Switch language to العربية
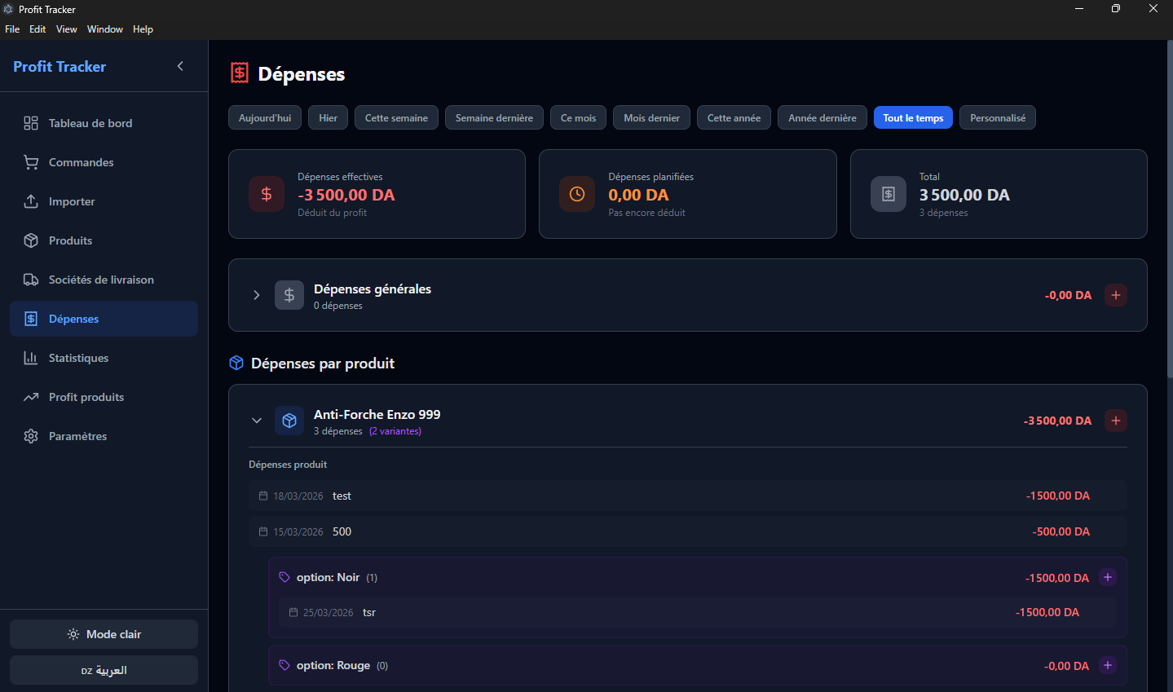The height and width of the screenshot is (692, 1173). tap(104, 670)
